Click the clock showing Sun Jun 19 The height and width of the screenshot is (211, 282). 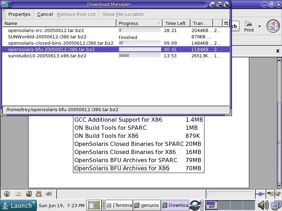[61, 205]
